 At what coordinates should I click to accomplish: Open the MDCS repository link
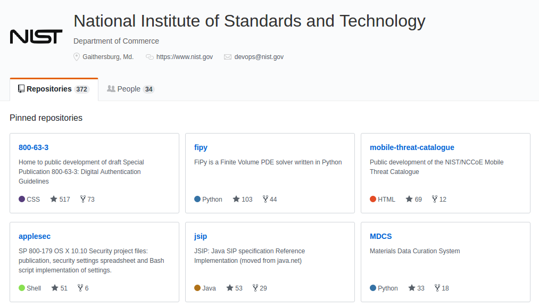[381, 237]
